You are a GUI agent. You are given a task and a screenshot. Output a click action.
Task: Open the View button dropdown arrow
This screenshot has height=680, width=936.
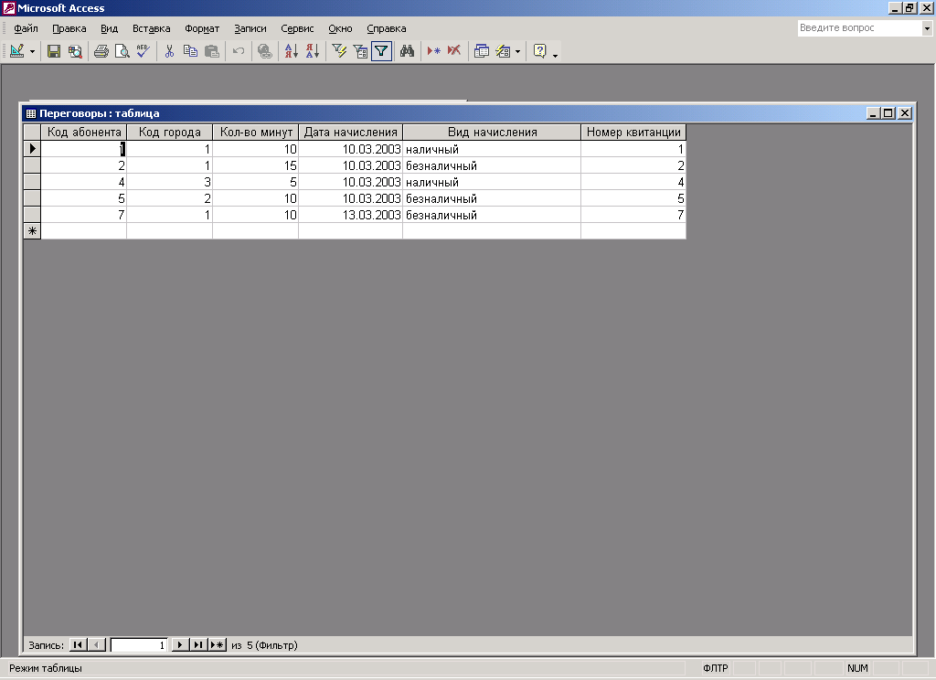point(32,51)
